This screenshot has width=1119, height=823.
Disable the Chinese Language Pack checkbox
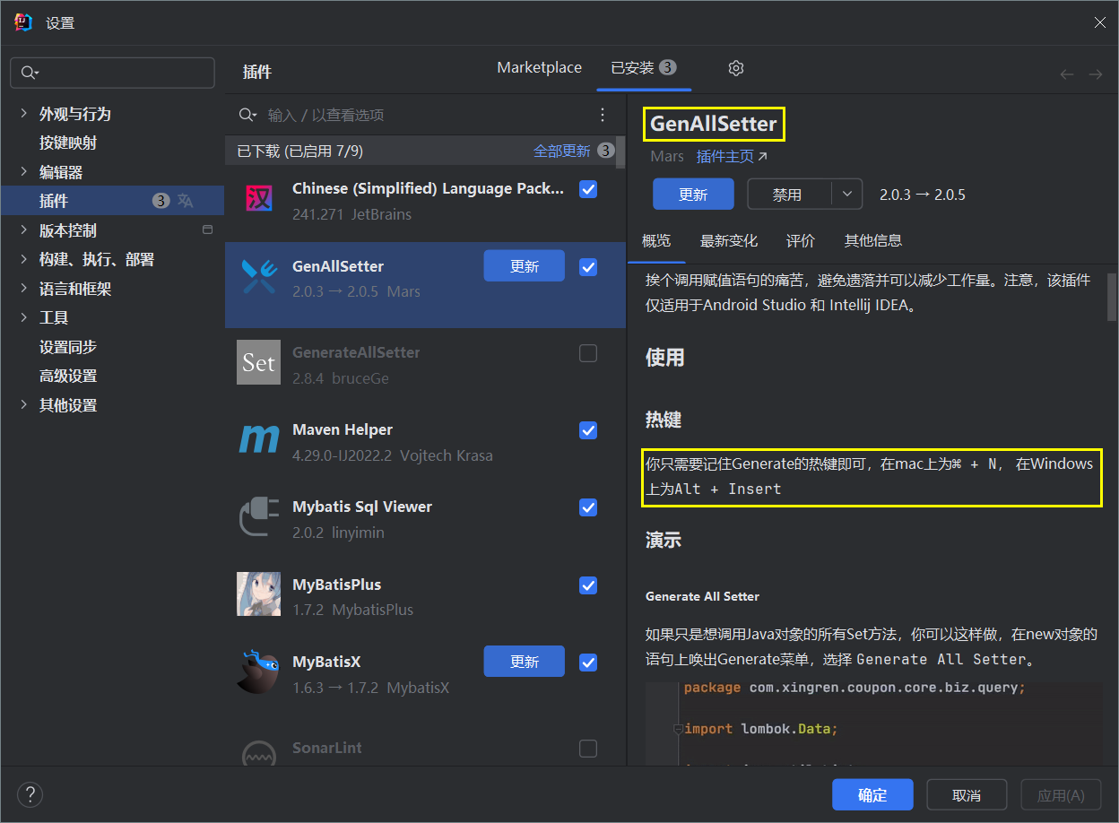(x=588, y=189)
